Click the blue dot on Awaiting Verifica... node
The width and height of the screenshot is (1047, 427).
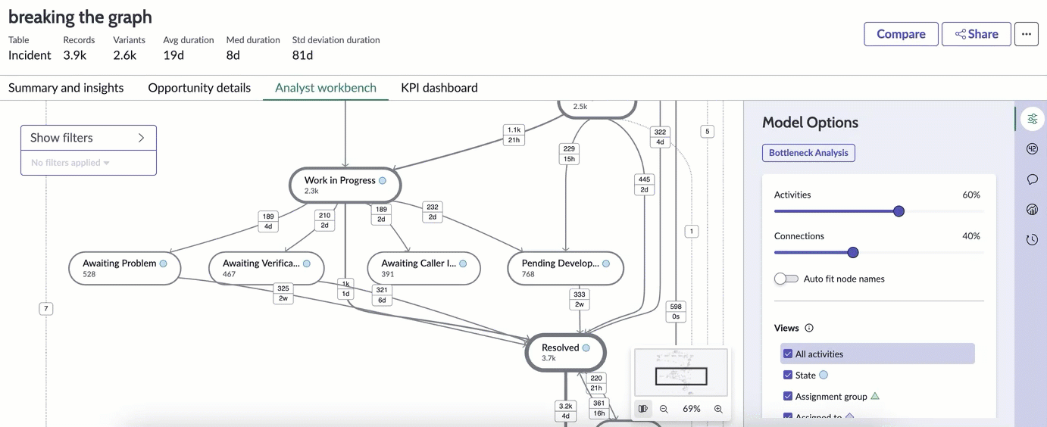point(307,263)
